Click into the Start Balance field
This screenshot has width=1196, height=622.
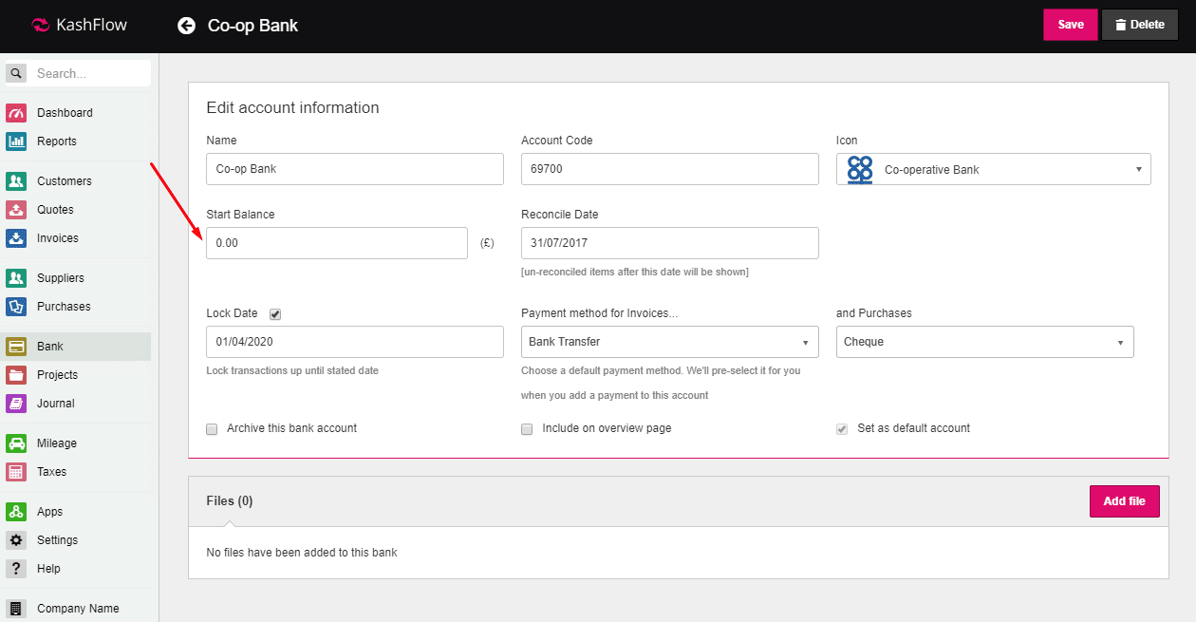(336, 243)
